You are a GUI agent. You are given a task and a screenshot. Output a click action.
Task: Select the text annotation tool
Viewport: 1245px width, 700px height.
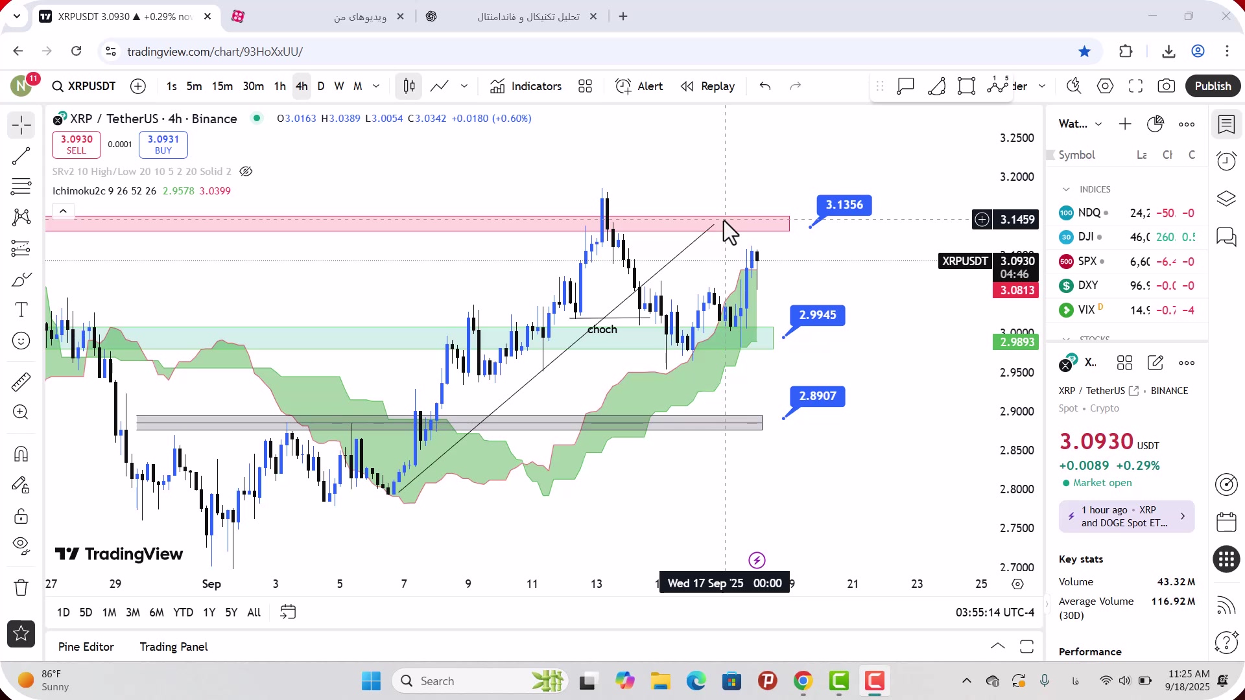[21, 310]
